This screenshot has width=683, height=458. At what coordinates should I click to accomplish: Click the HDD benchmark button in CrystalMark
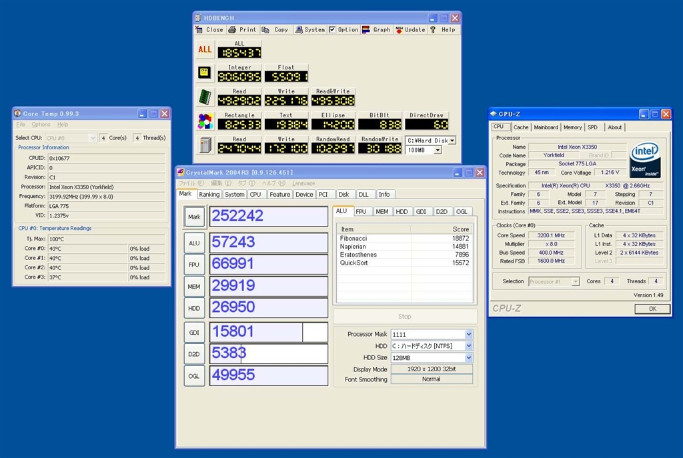[194, 308]
